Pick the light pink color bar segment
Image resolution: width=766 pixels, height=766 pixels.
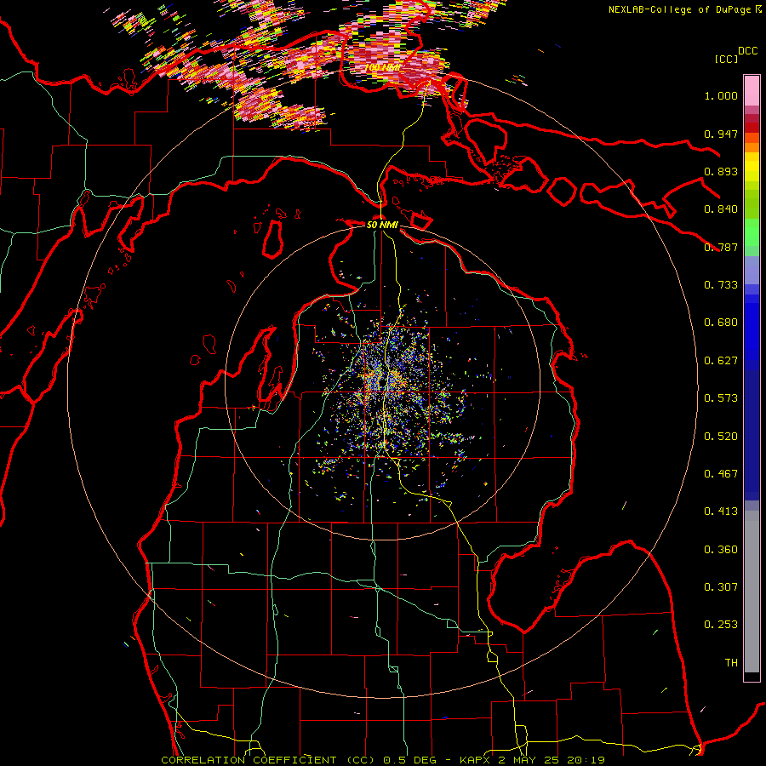tap(752, 91)
